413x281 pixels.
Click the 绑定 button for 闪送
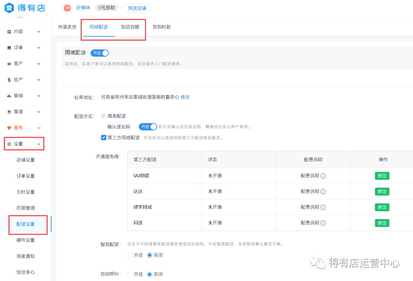382,223
